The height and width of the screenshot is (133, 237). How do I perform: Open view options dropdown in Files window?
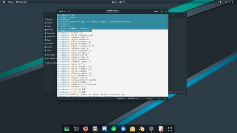tap(176, 15)
